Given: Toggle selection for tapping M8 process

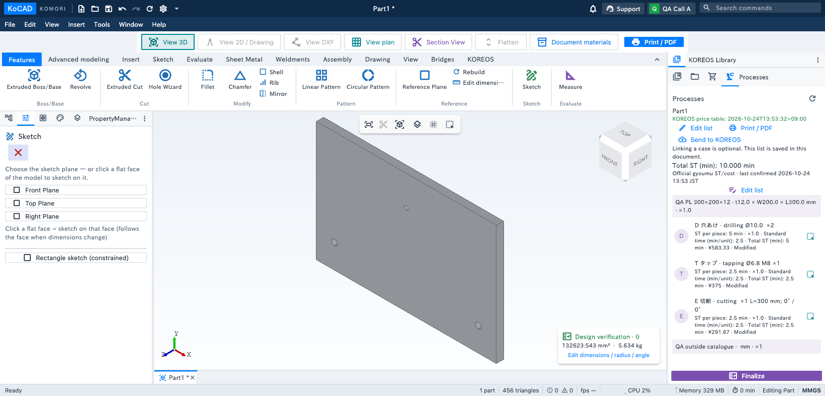Looking at the screenshot, I should pyautogui.click(x=810, y=274).
